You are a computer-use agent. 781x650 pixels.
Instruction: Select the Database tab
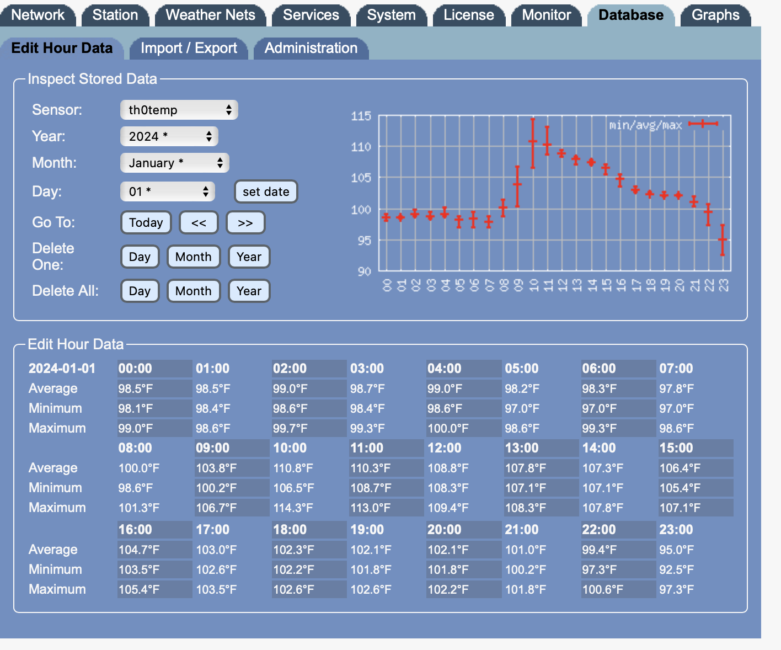tap(631, 15)
